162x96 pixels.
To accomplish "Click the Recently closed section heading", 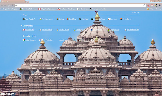I will pyautogui.click(x=29, y=36).
